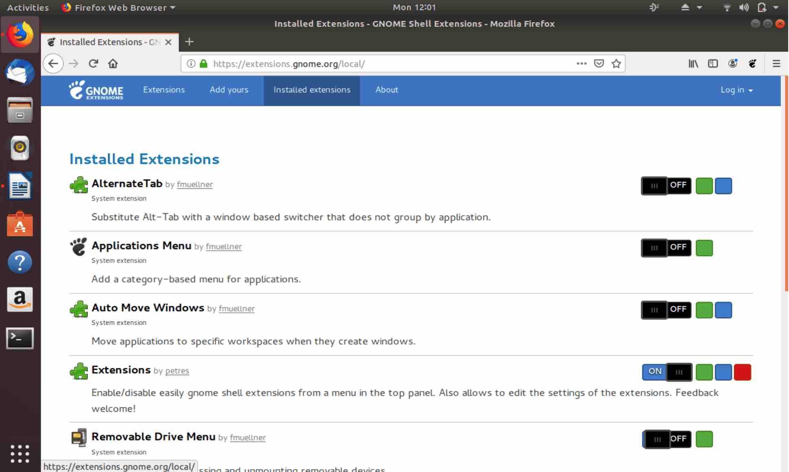Screen dimensions: 789x472
Task: Enable the AlternateTab extension
Action: click(x=666, y=186)
